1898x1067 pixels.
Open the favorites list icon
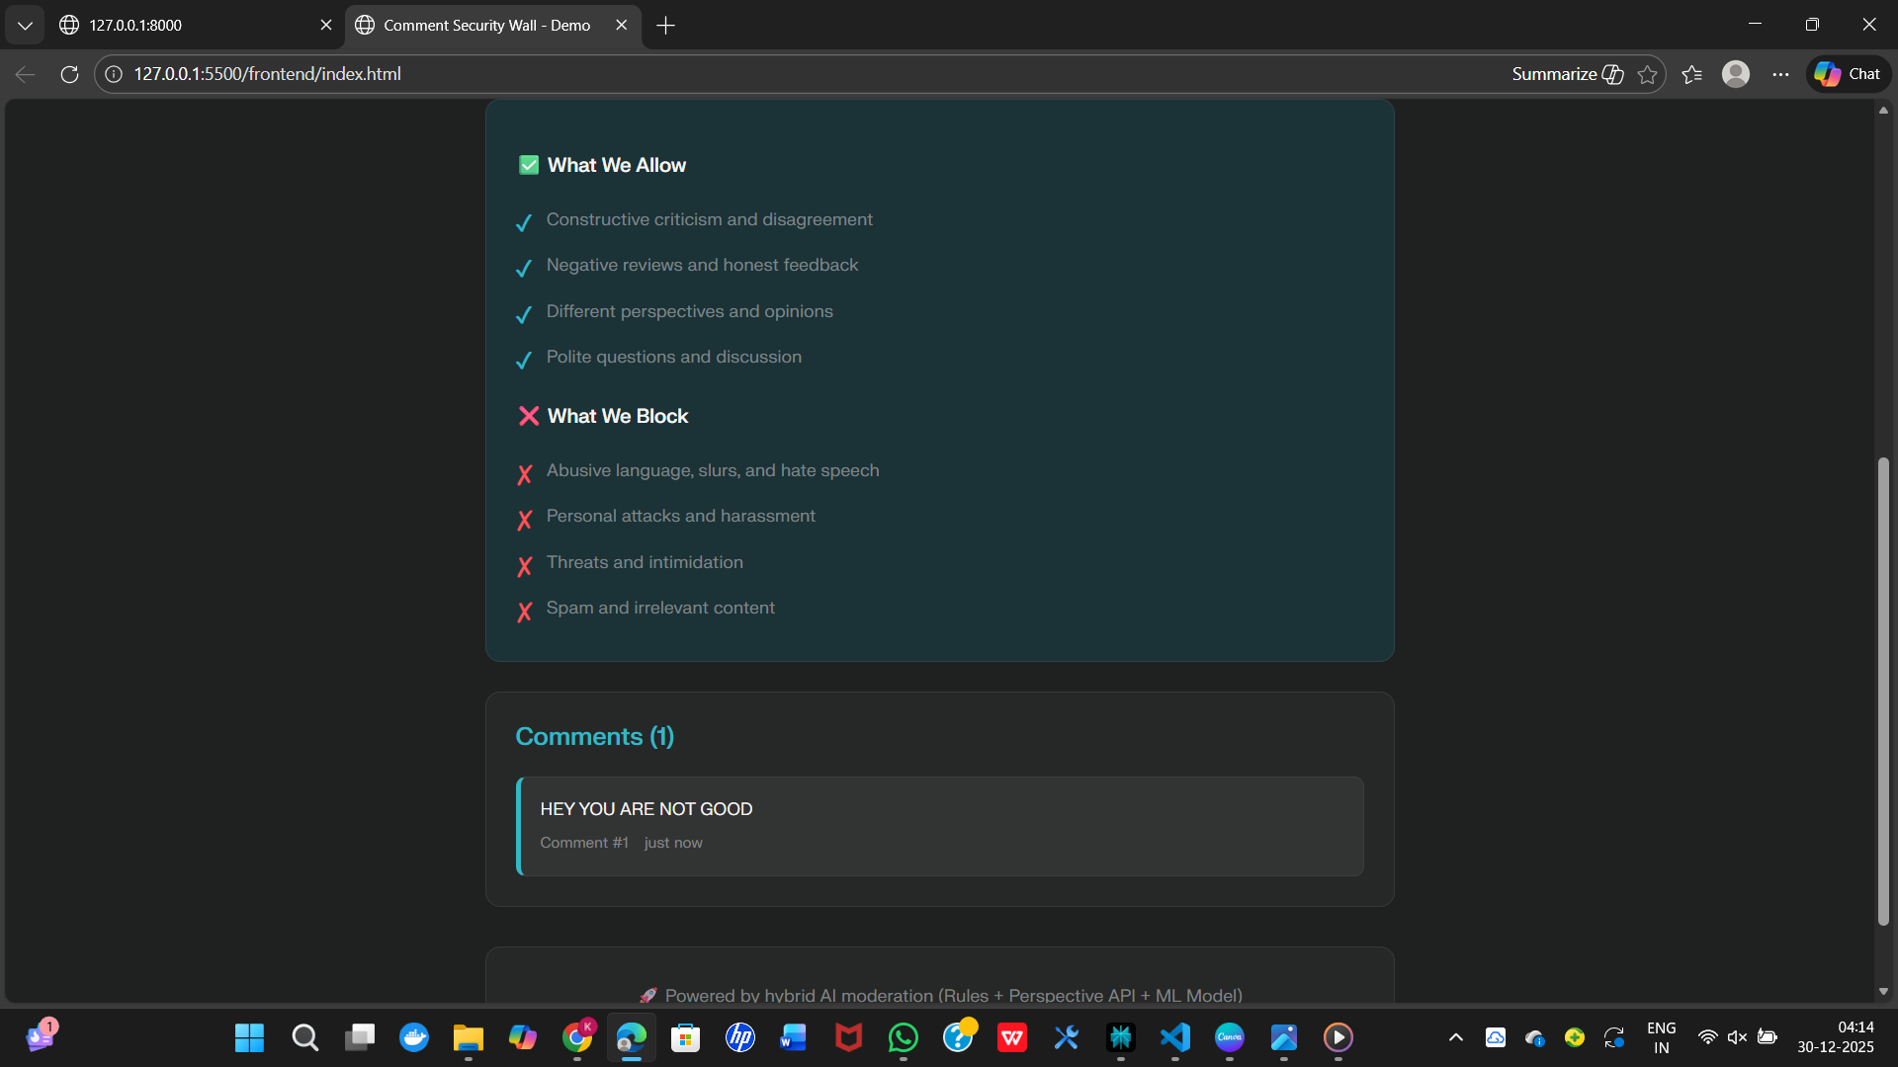tap(1691, 74)
